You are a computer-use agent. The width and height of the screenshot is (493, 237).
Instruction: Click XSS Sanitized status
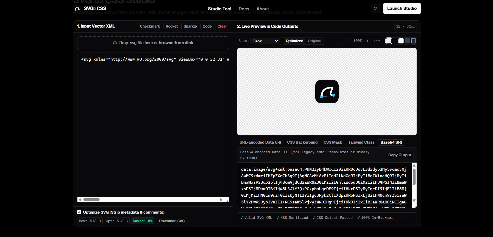pyautogui.click(x=292, y=218)
